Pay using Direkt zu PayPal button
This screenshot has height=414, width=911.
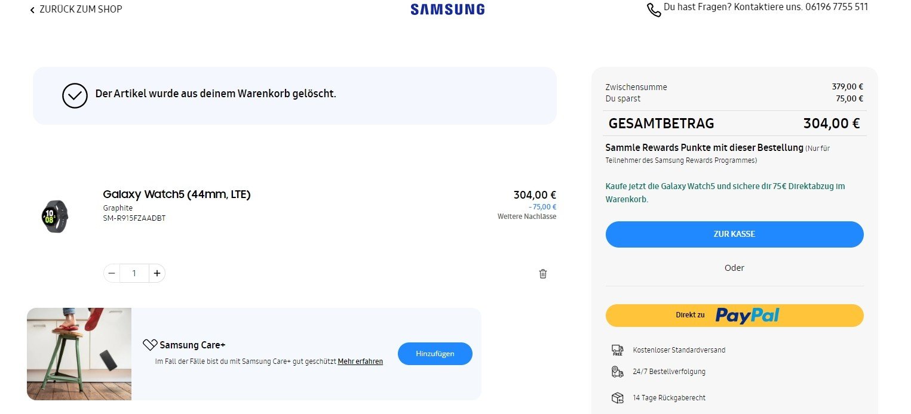tap(734, 315)
